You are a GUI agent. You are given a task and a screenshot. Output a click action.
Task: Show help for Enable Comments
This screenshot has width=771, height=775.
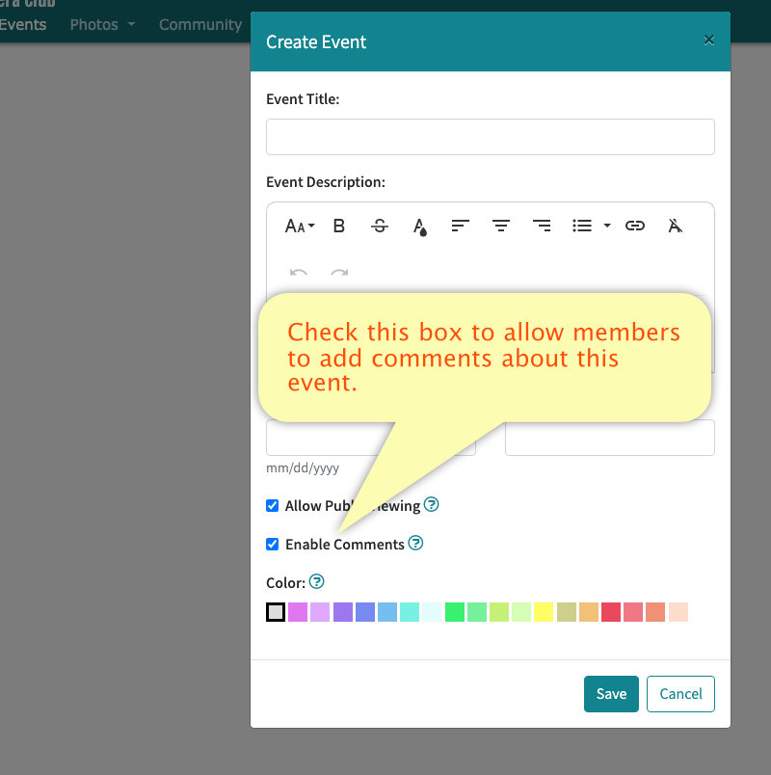[415, 543]
